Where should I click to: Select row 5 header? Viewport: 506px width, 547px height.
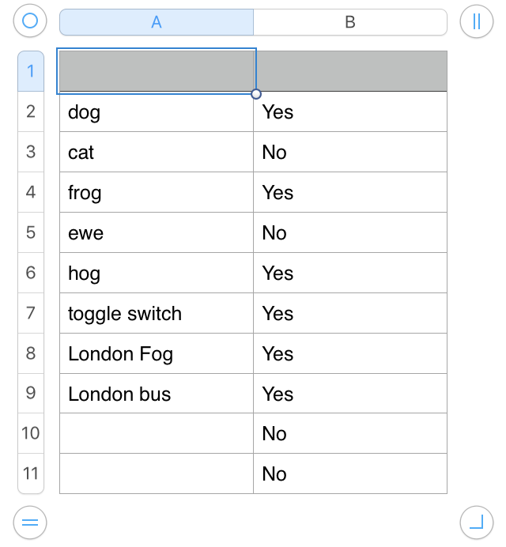point(31,232)
